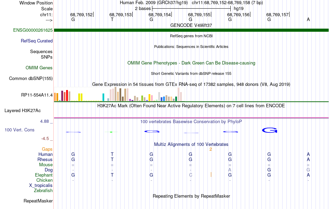Click position label 68,769,157

(278, 14)
